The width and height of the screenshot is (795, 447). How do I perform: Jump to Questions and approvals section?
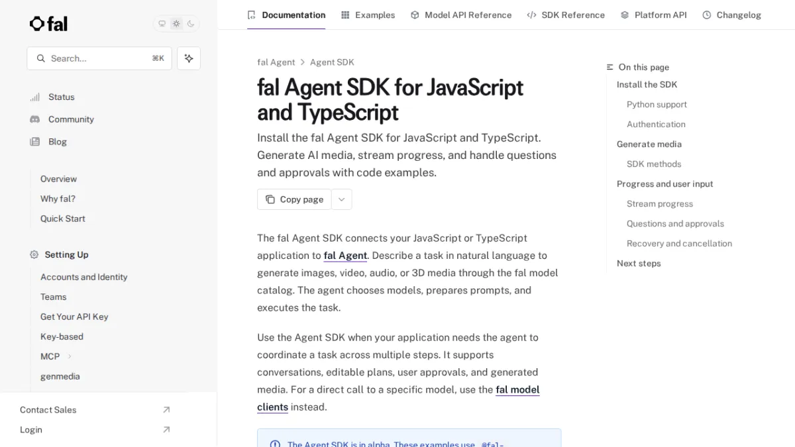[675, 224]
